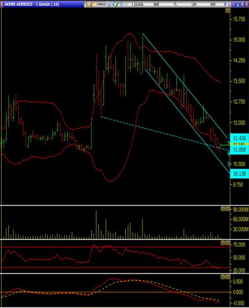Open the 1 Günlük period dropdown
249x308 pixels.
point(137,4)
